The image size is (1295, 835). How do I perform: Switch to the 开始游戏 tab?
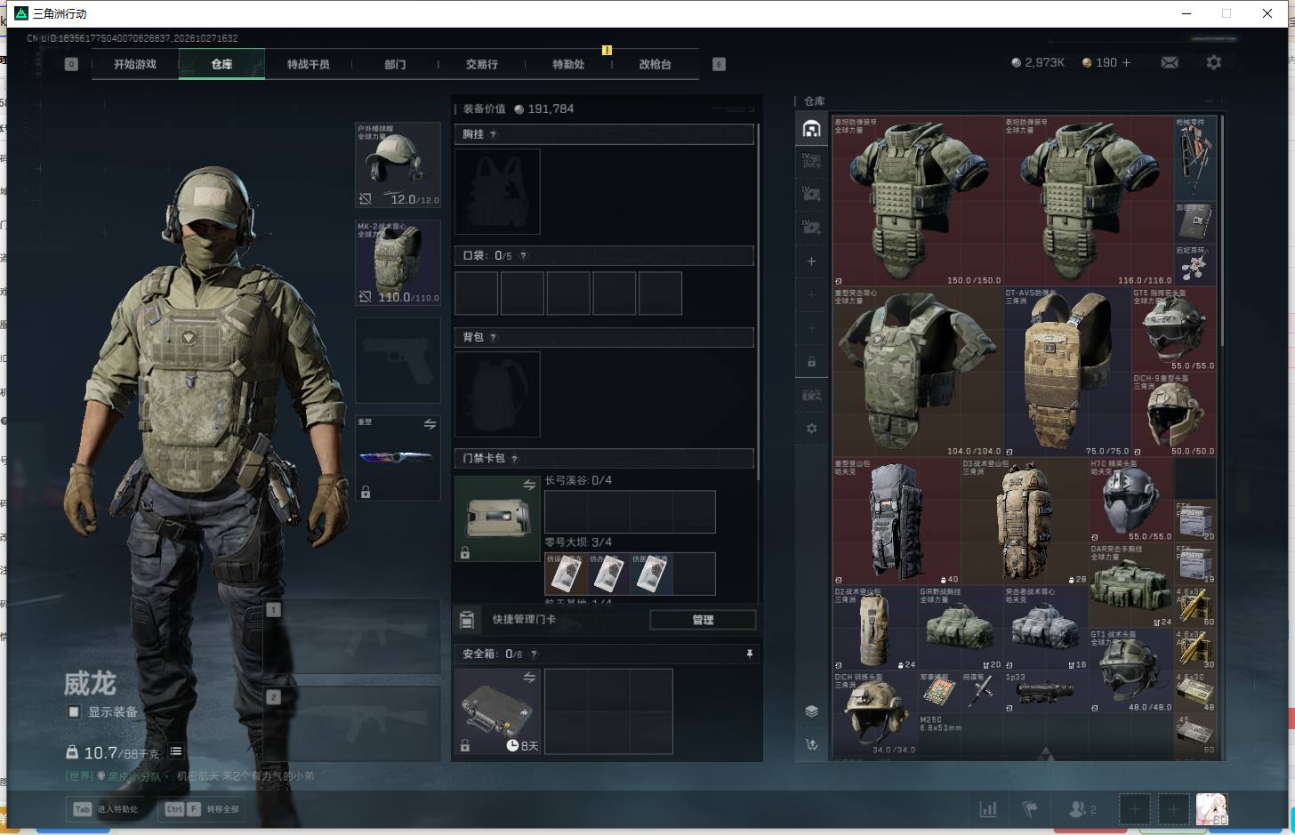pos(134,64)
